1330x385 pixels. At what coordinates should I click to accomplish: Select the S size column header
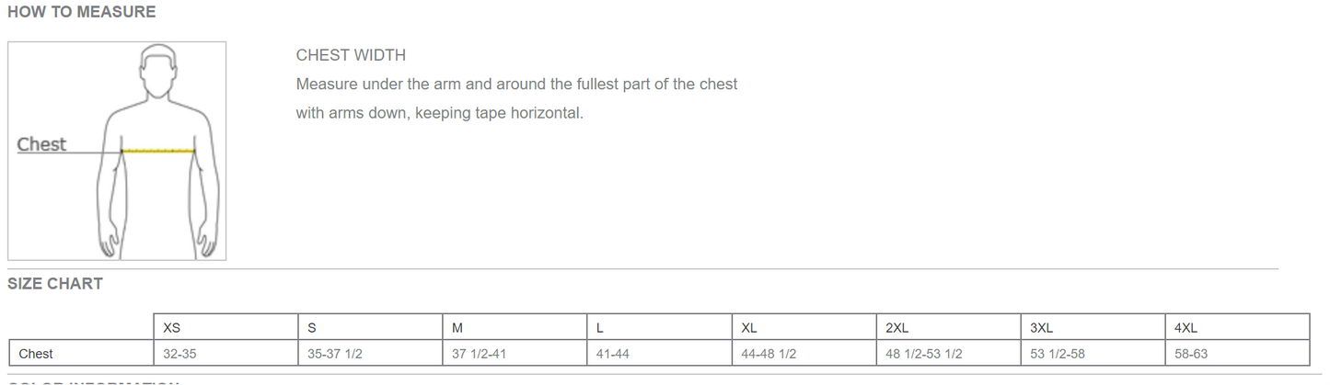pos(312,328)
